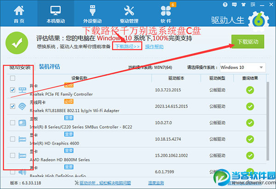
Task: Click 重要 badge on AMD Radeon row
Action: pyautogui.click(x=69, y=151)
